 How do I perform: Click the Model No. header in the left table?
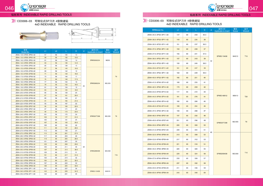tap(25, 51)
